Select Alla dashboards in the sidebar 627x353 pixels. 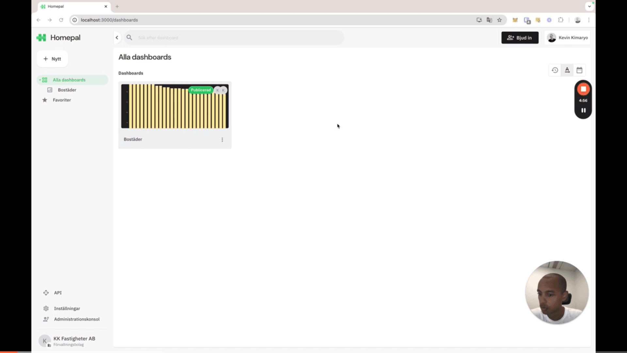[x=72, y=80]
